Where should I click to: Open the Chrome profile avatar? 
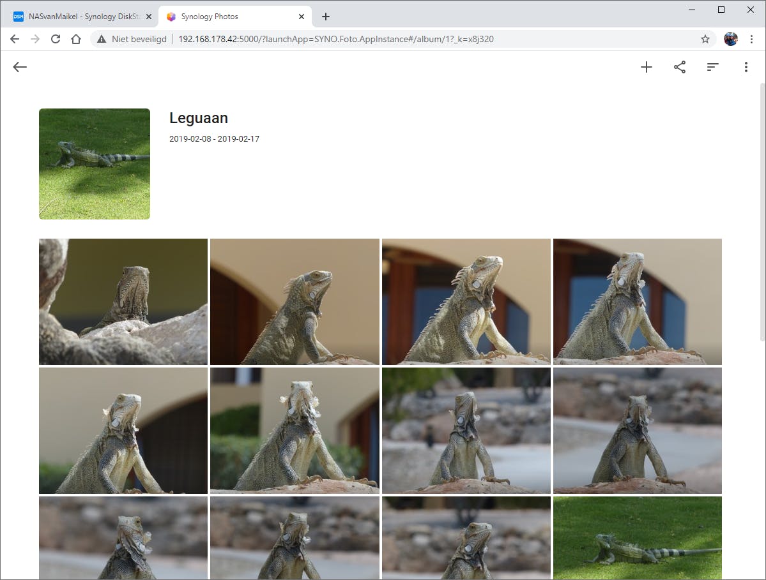731,39
